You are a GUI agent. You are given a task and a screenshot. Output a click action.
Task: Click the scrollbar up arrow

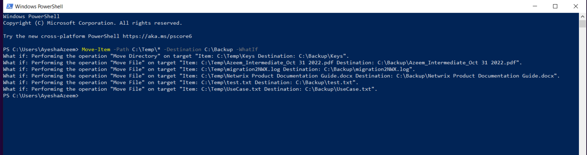click(x=582, y=16)
